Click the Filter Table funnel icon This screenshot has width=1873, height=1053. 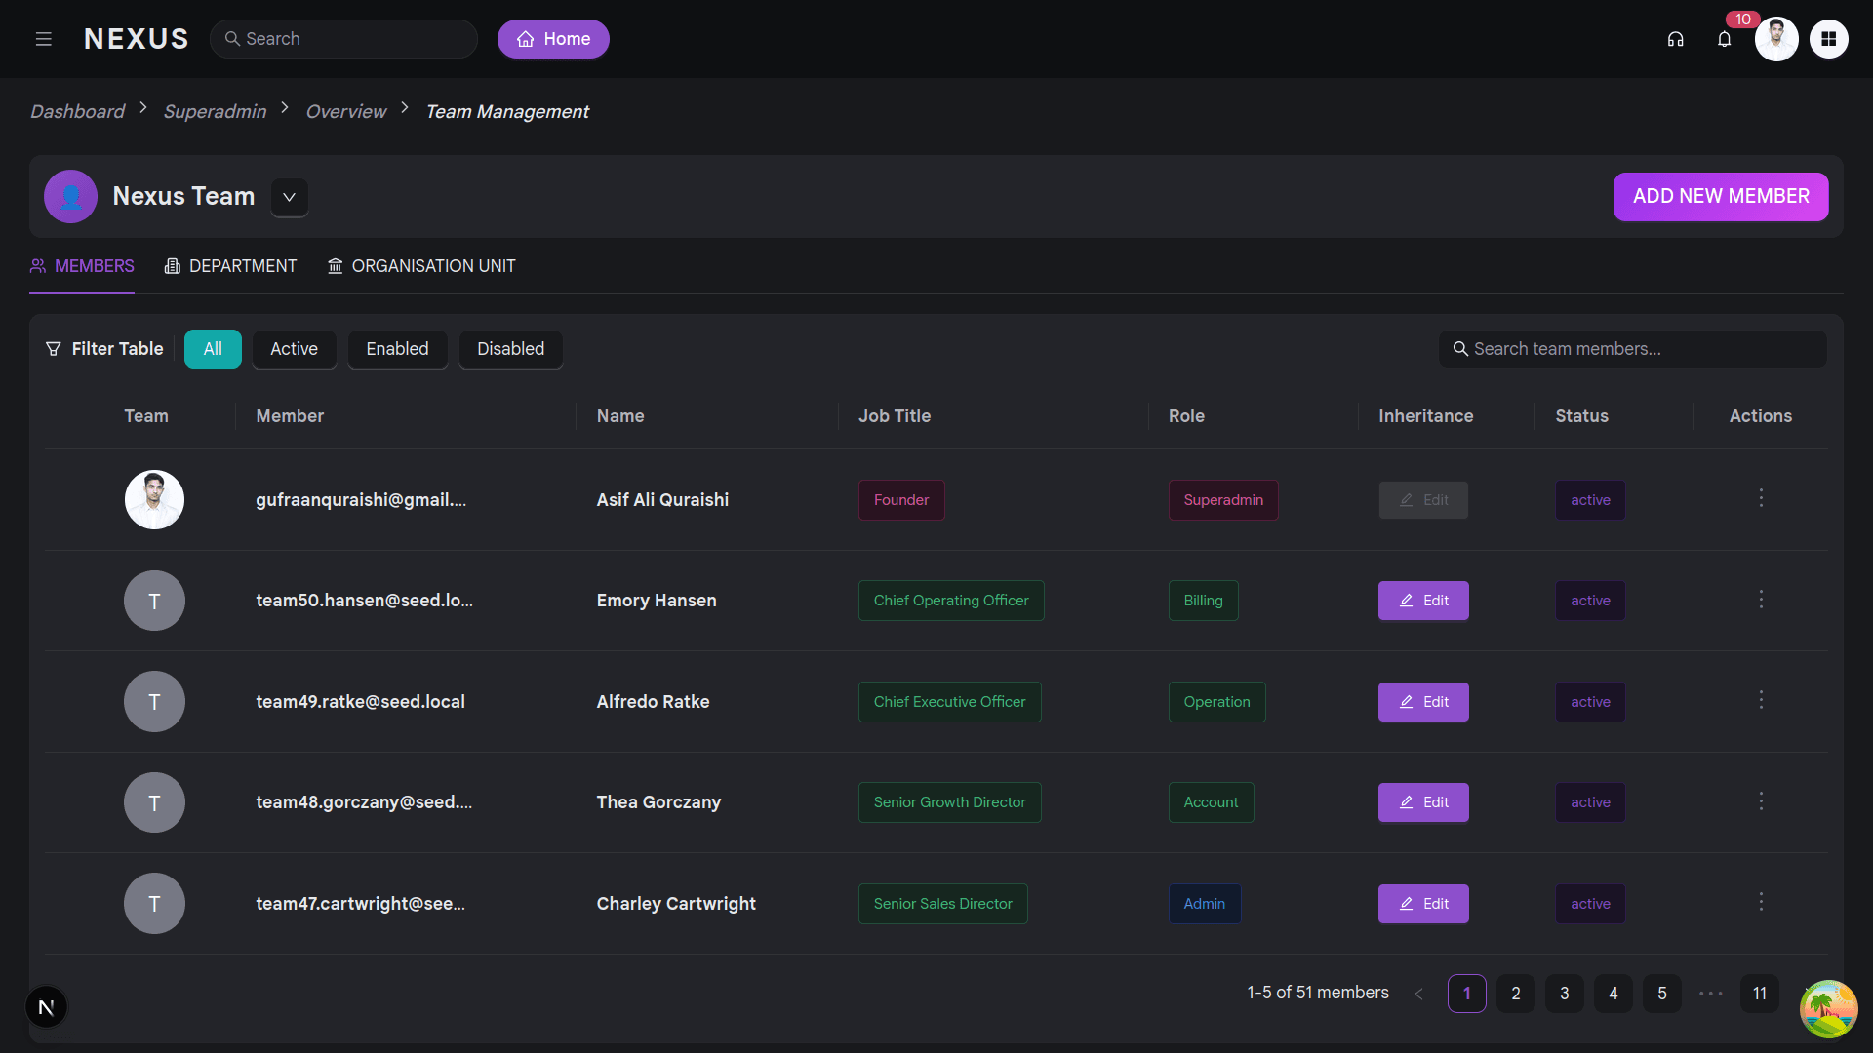pos(53,349)
